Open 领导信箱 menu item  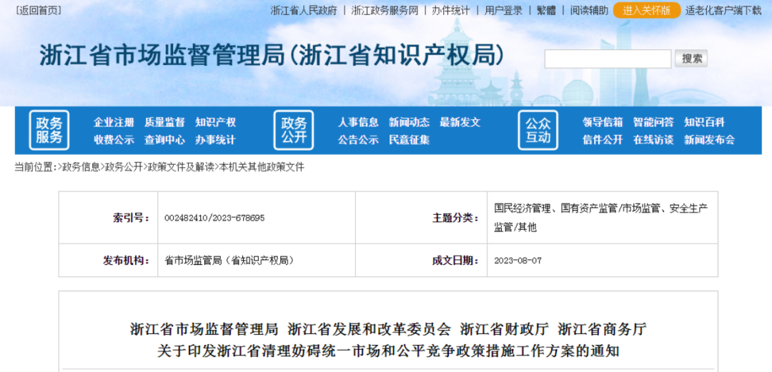coord(603,122)
